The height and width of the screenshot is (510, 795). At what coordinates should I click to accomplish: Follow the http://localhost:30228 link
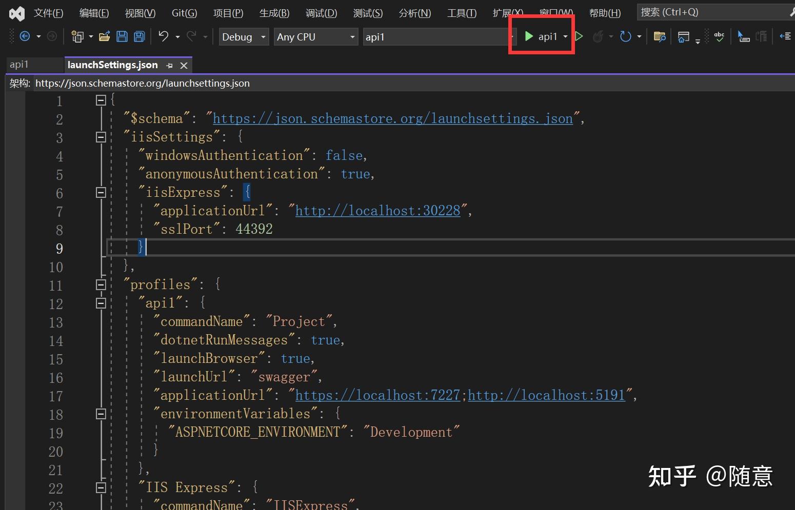coord(378,211)
